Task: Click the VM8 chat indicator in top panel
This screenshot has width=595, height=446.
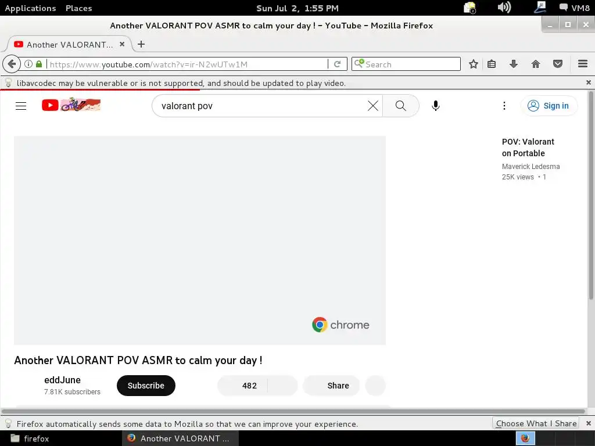Action: pos(575,8)
